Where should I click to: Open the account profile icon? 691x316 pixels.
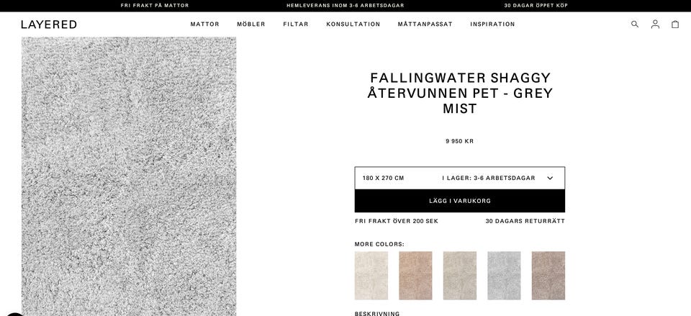point(655,24)
